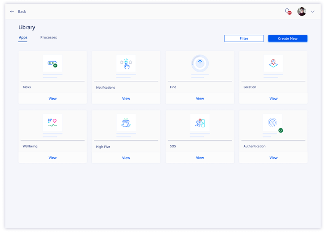Click the High-Five hands icon
This screenshot has width=326, height=232.
point(126,123)
